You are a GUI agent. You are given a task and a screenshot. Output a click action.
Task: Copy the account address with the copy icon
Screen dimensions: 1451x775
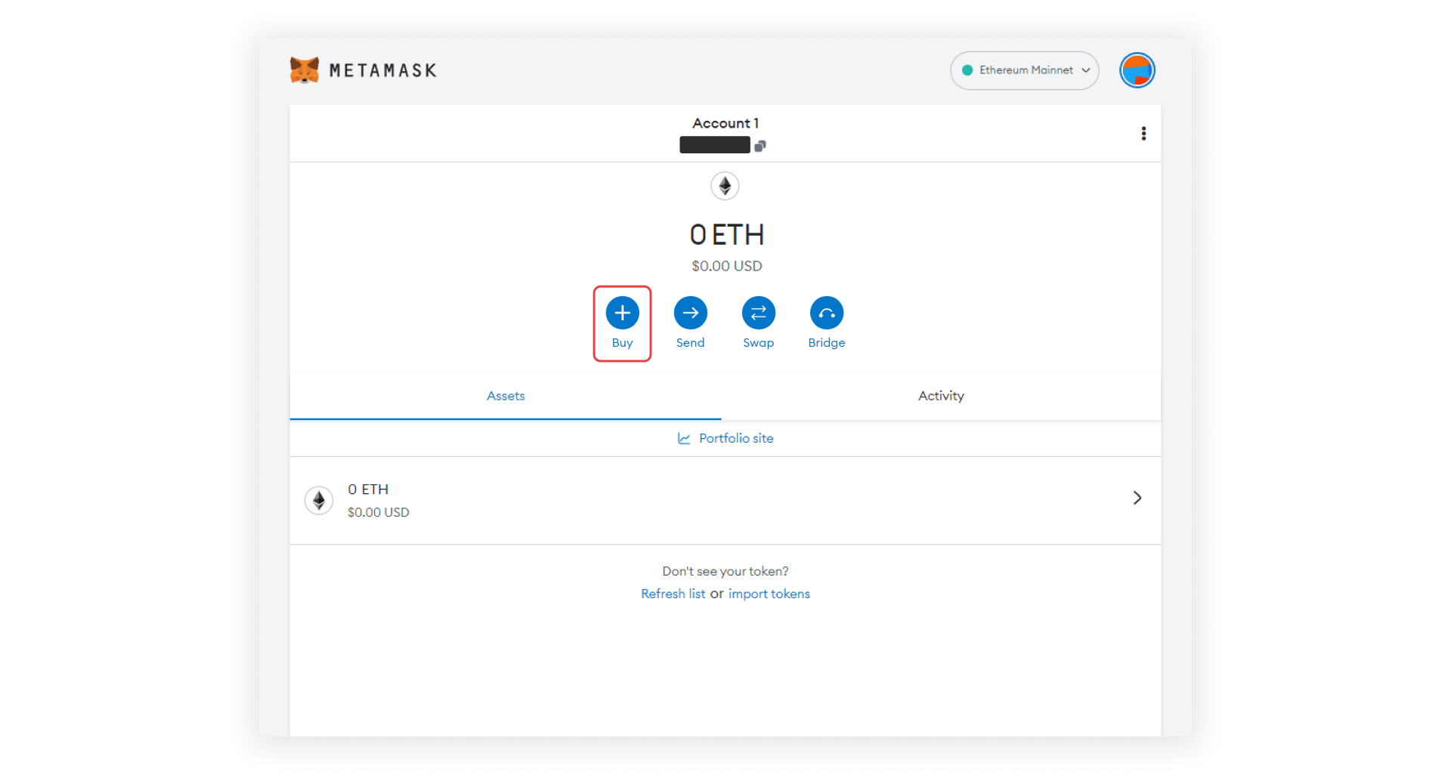(x=760, y=146)
